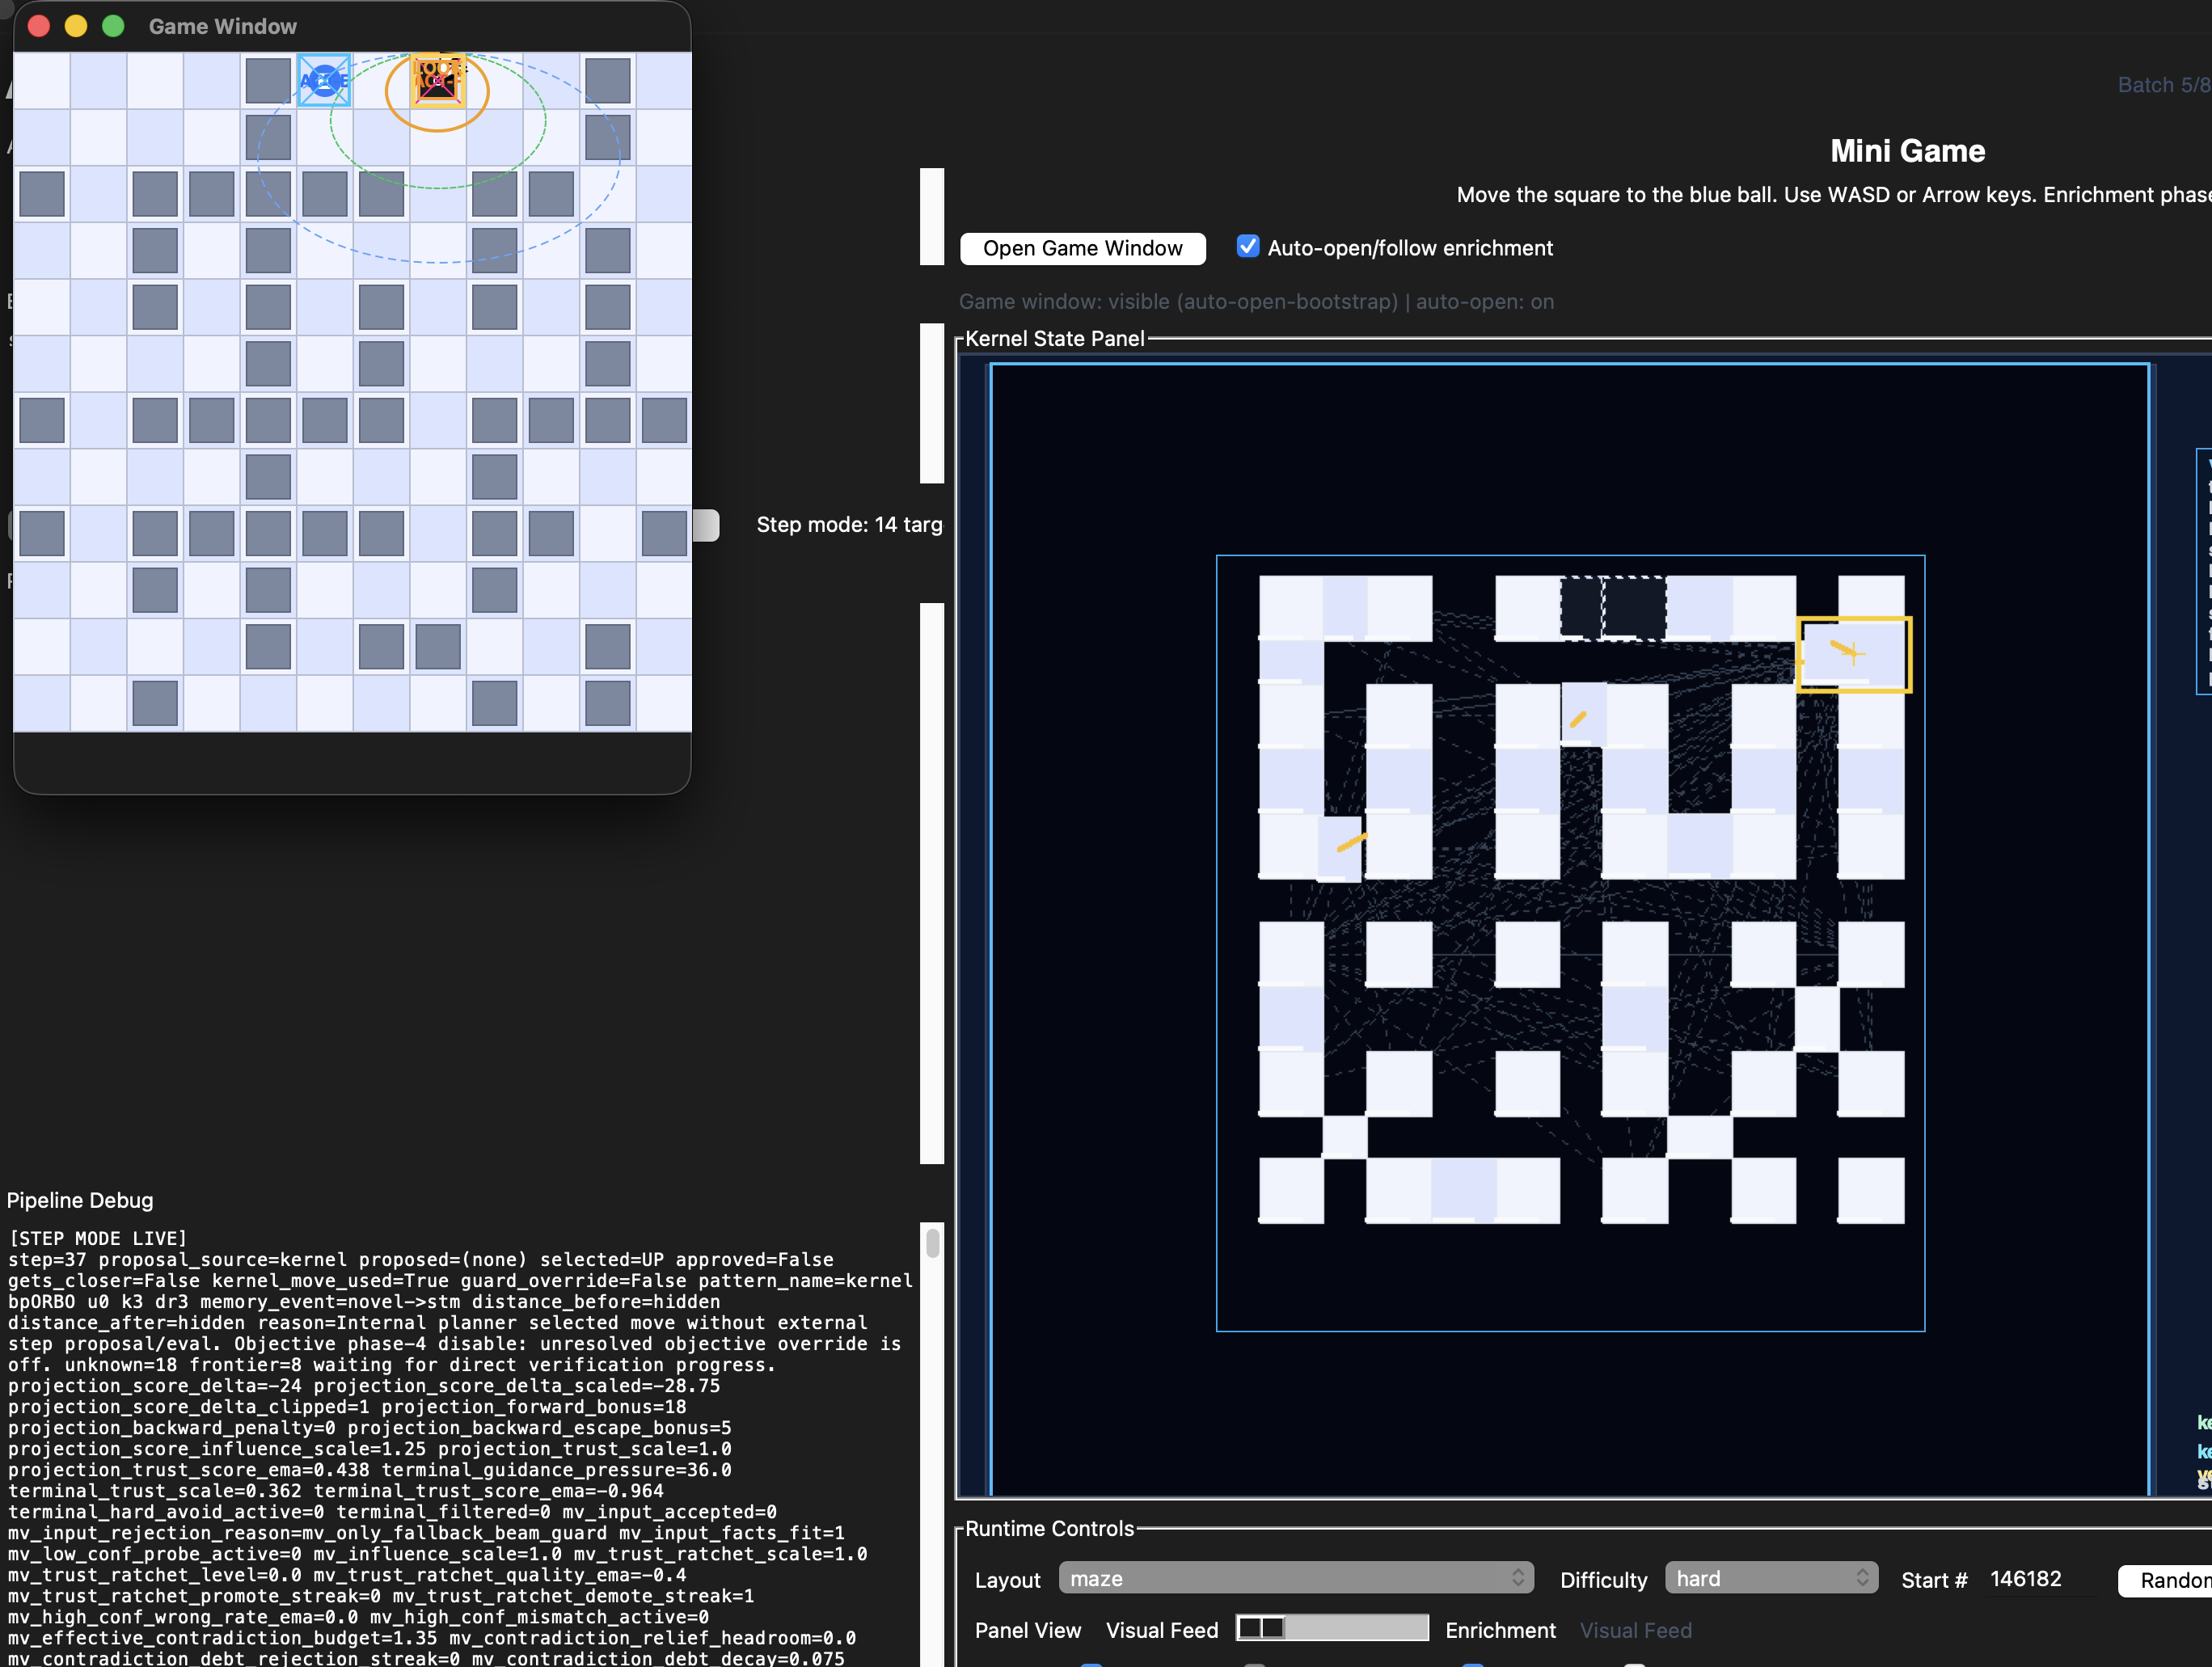Click the Pipeline Debug scrollbar thumb
Screen dimensions: 2212x1667
click(933, 1242)
